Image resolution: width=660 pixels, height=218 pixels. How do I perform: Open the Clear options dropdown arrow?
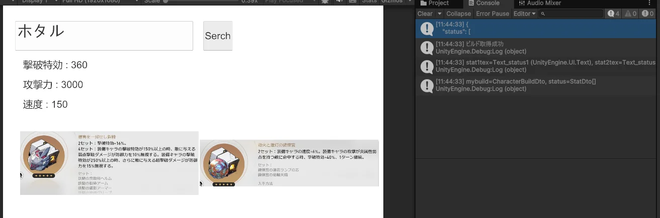click(x=439, y=14)
